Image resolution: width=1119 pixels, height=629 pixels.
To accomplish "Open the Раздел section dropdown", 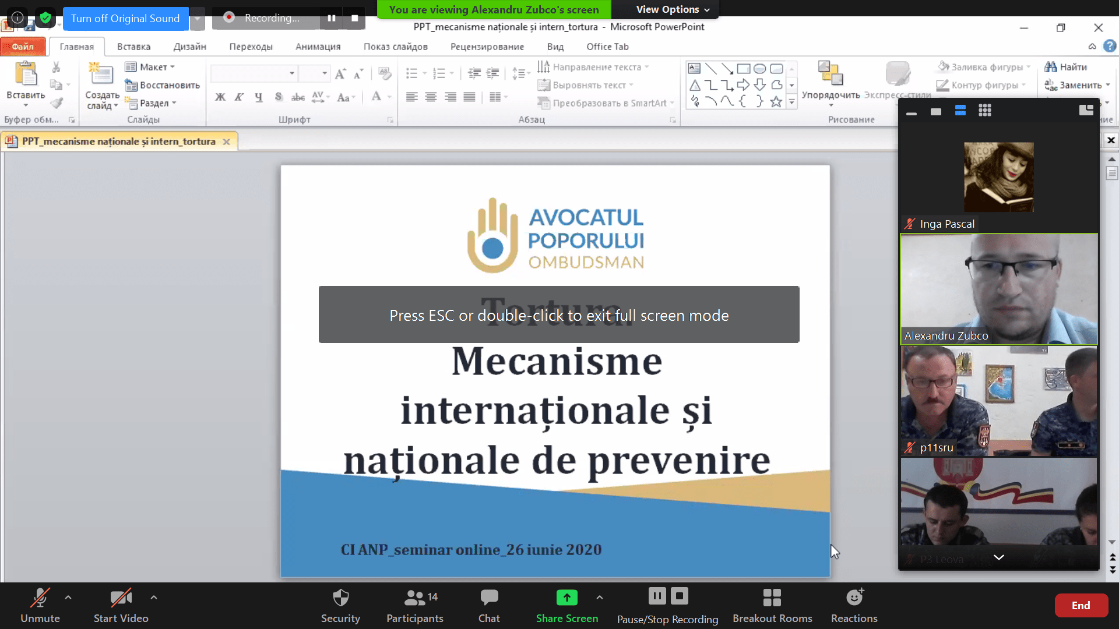I will (151, 103).
